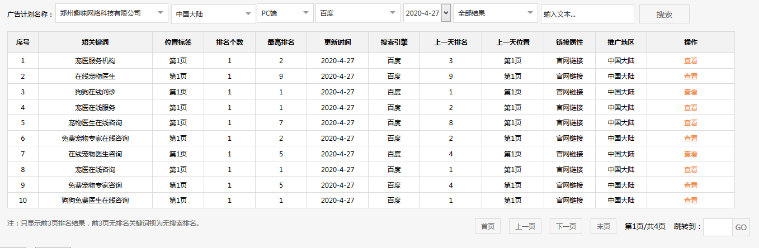Viewport: 759px width, 248px height.
Task: Expand the 全部结果 results filter dropdown
Action: click(x=495, y=13)
